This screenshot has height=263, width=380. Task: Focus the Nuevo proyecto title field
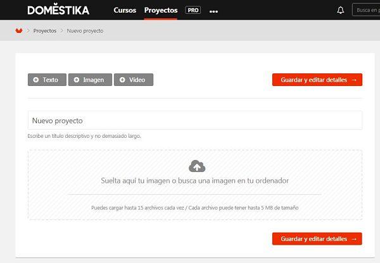(195, 120)
